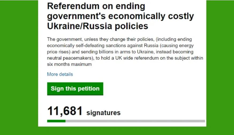Open the "More details" link
This screenshot has height=135, width=234.
pyautogui.click(x=60, y=74)
